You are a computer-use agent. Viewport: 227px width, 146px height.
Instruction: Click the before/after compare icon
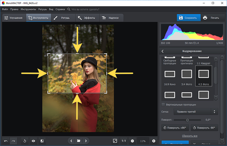tap(42, 141)
